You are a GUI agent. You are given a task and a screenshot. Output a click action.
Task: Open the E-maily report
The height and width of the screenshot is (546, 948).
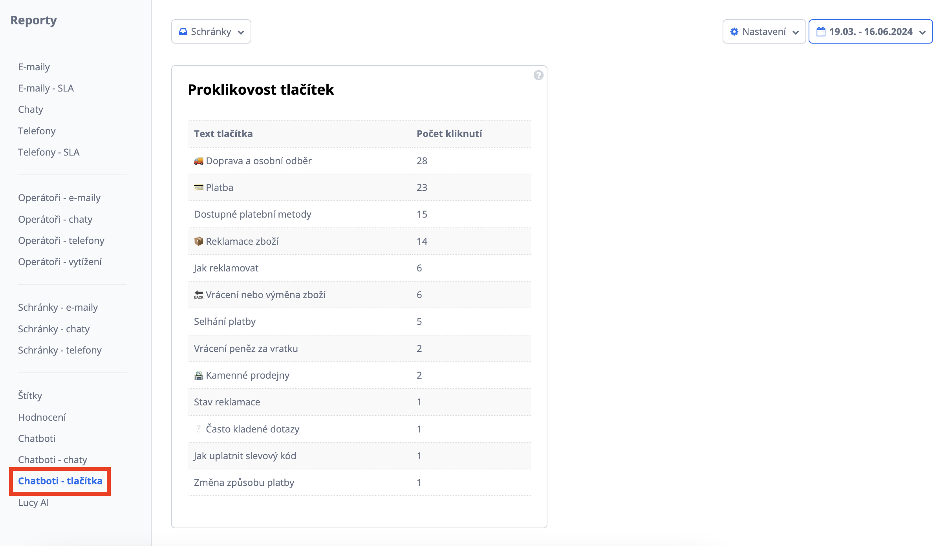pyautogui.click(x=34, y=67)
